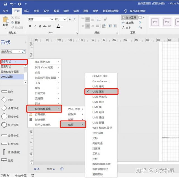
Task: Select the first 文字 shape style thumbnail
Action: (155, 22)
